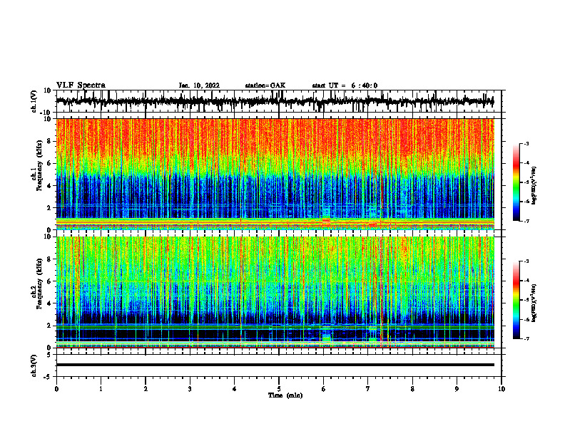Screen dimensions: 565x436
Task: Click the ch.2 spectrogram "4" kHz tick label
Action: pos(49,303)
